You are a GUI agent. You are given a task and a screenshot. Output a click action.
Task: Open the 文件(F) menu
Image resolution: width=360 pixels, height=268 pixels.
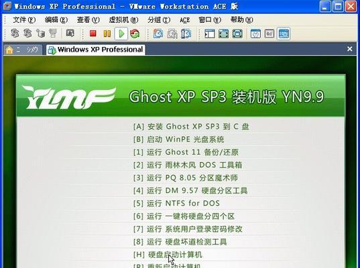(24, 20)
